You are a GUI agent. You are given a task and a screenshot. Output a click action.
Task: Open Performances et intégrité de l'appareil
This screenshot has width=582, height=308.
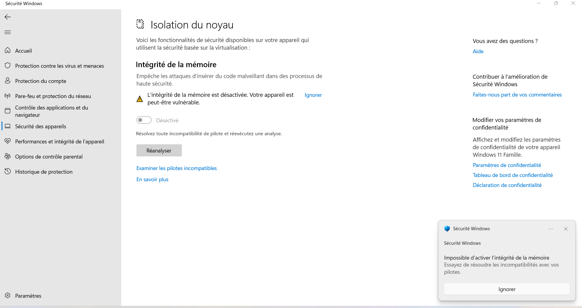coord(61,141)
